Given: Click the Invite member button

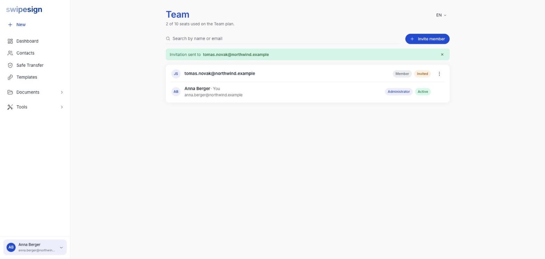Looking at the screenshot, I should click(x=427, y=39).
